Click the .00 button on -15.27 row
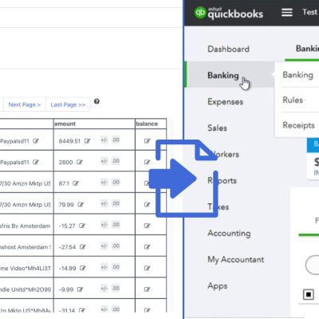The image size is (319, 319). click(116, 225)
